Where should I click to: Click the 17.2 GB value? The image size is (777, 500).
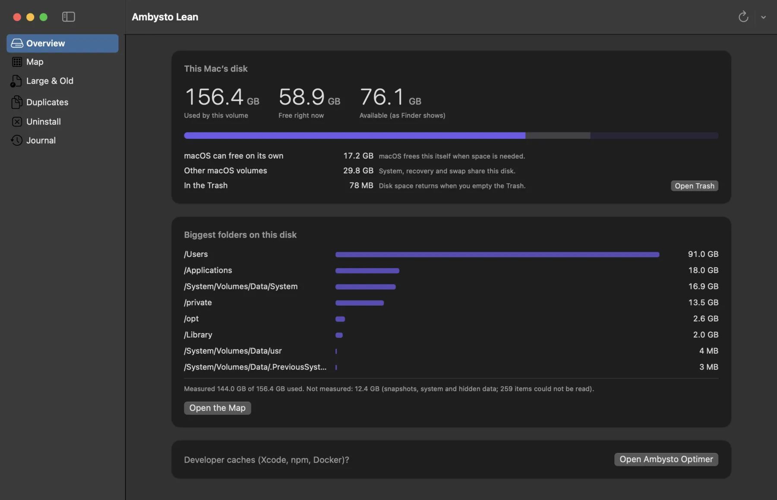358,156
